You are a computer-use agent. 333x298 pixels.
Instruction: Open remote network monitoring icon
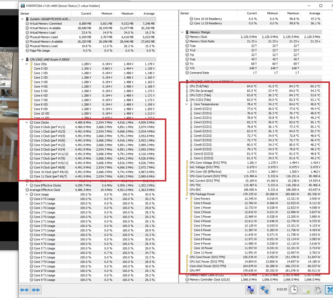point(264,290)
